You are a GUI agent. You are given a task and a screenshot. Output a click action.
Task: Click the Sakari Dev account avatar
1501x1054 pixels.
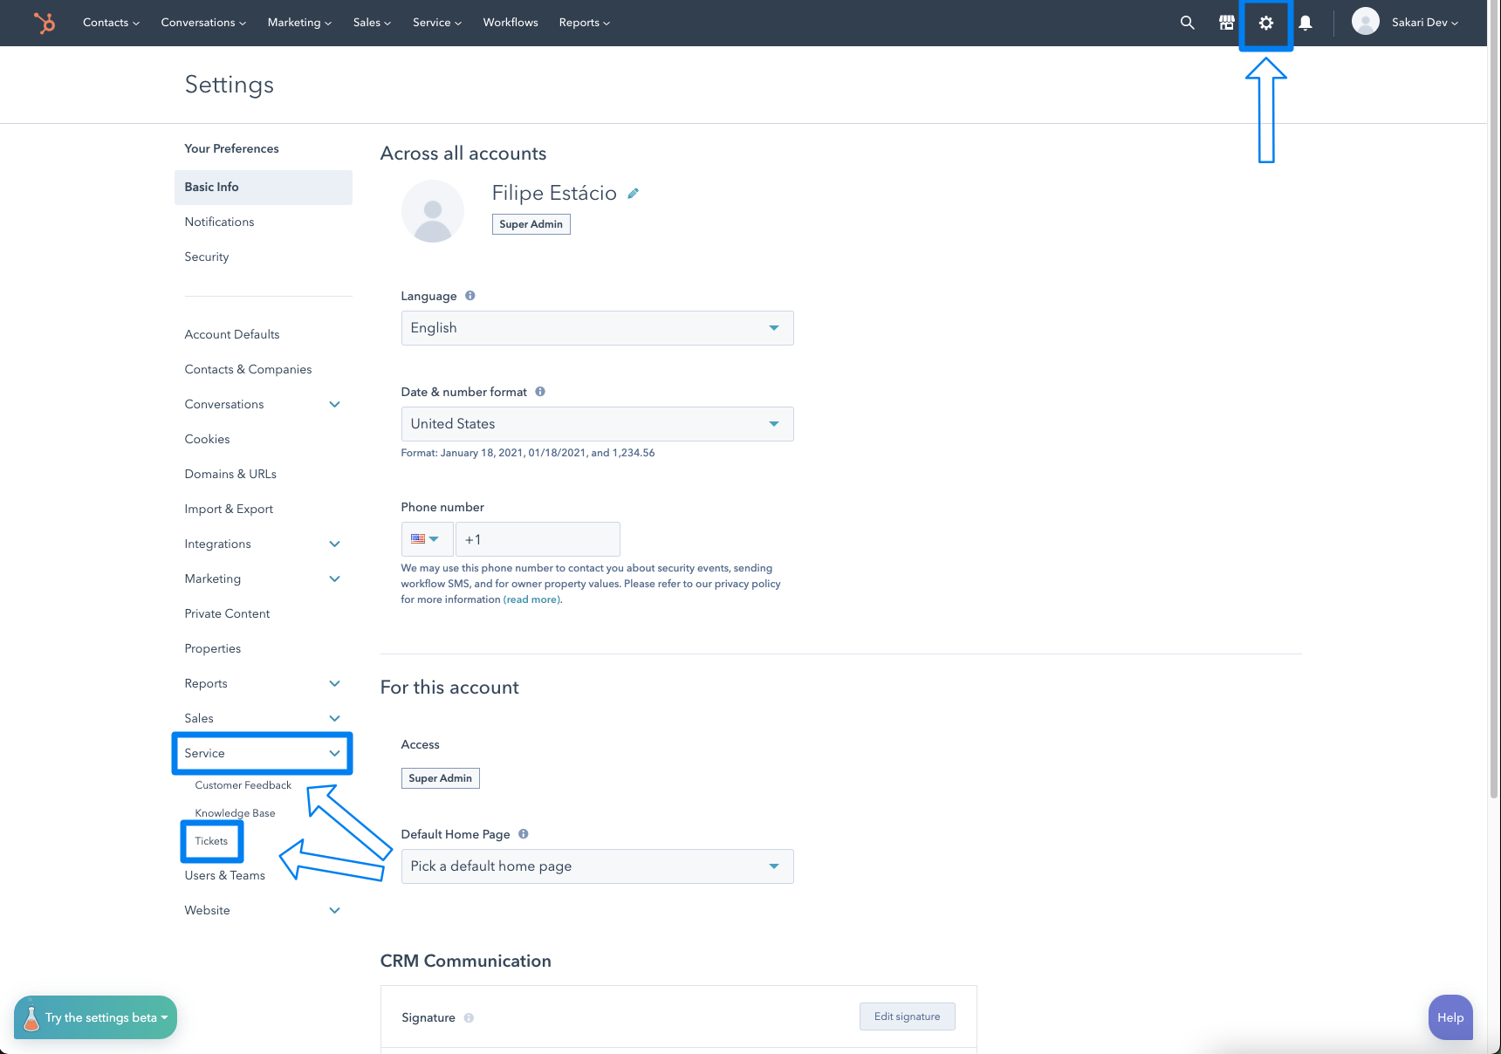click(1366, 21)
